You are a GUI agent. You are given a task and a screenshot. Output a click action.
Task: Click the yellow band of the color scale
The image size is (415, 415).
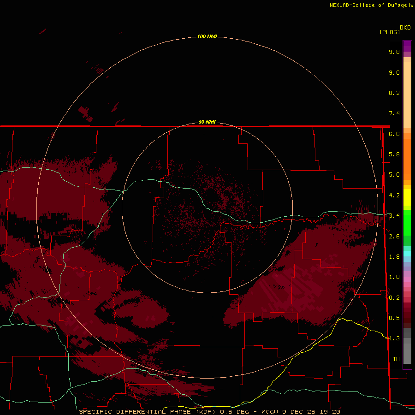[x=407, y=197]
